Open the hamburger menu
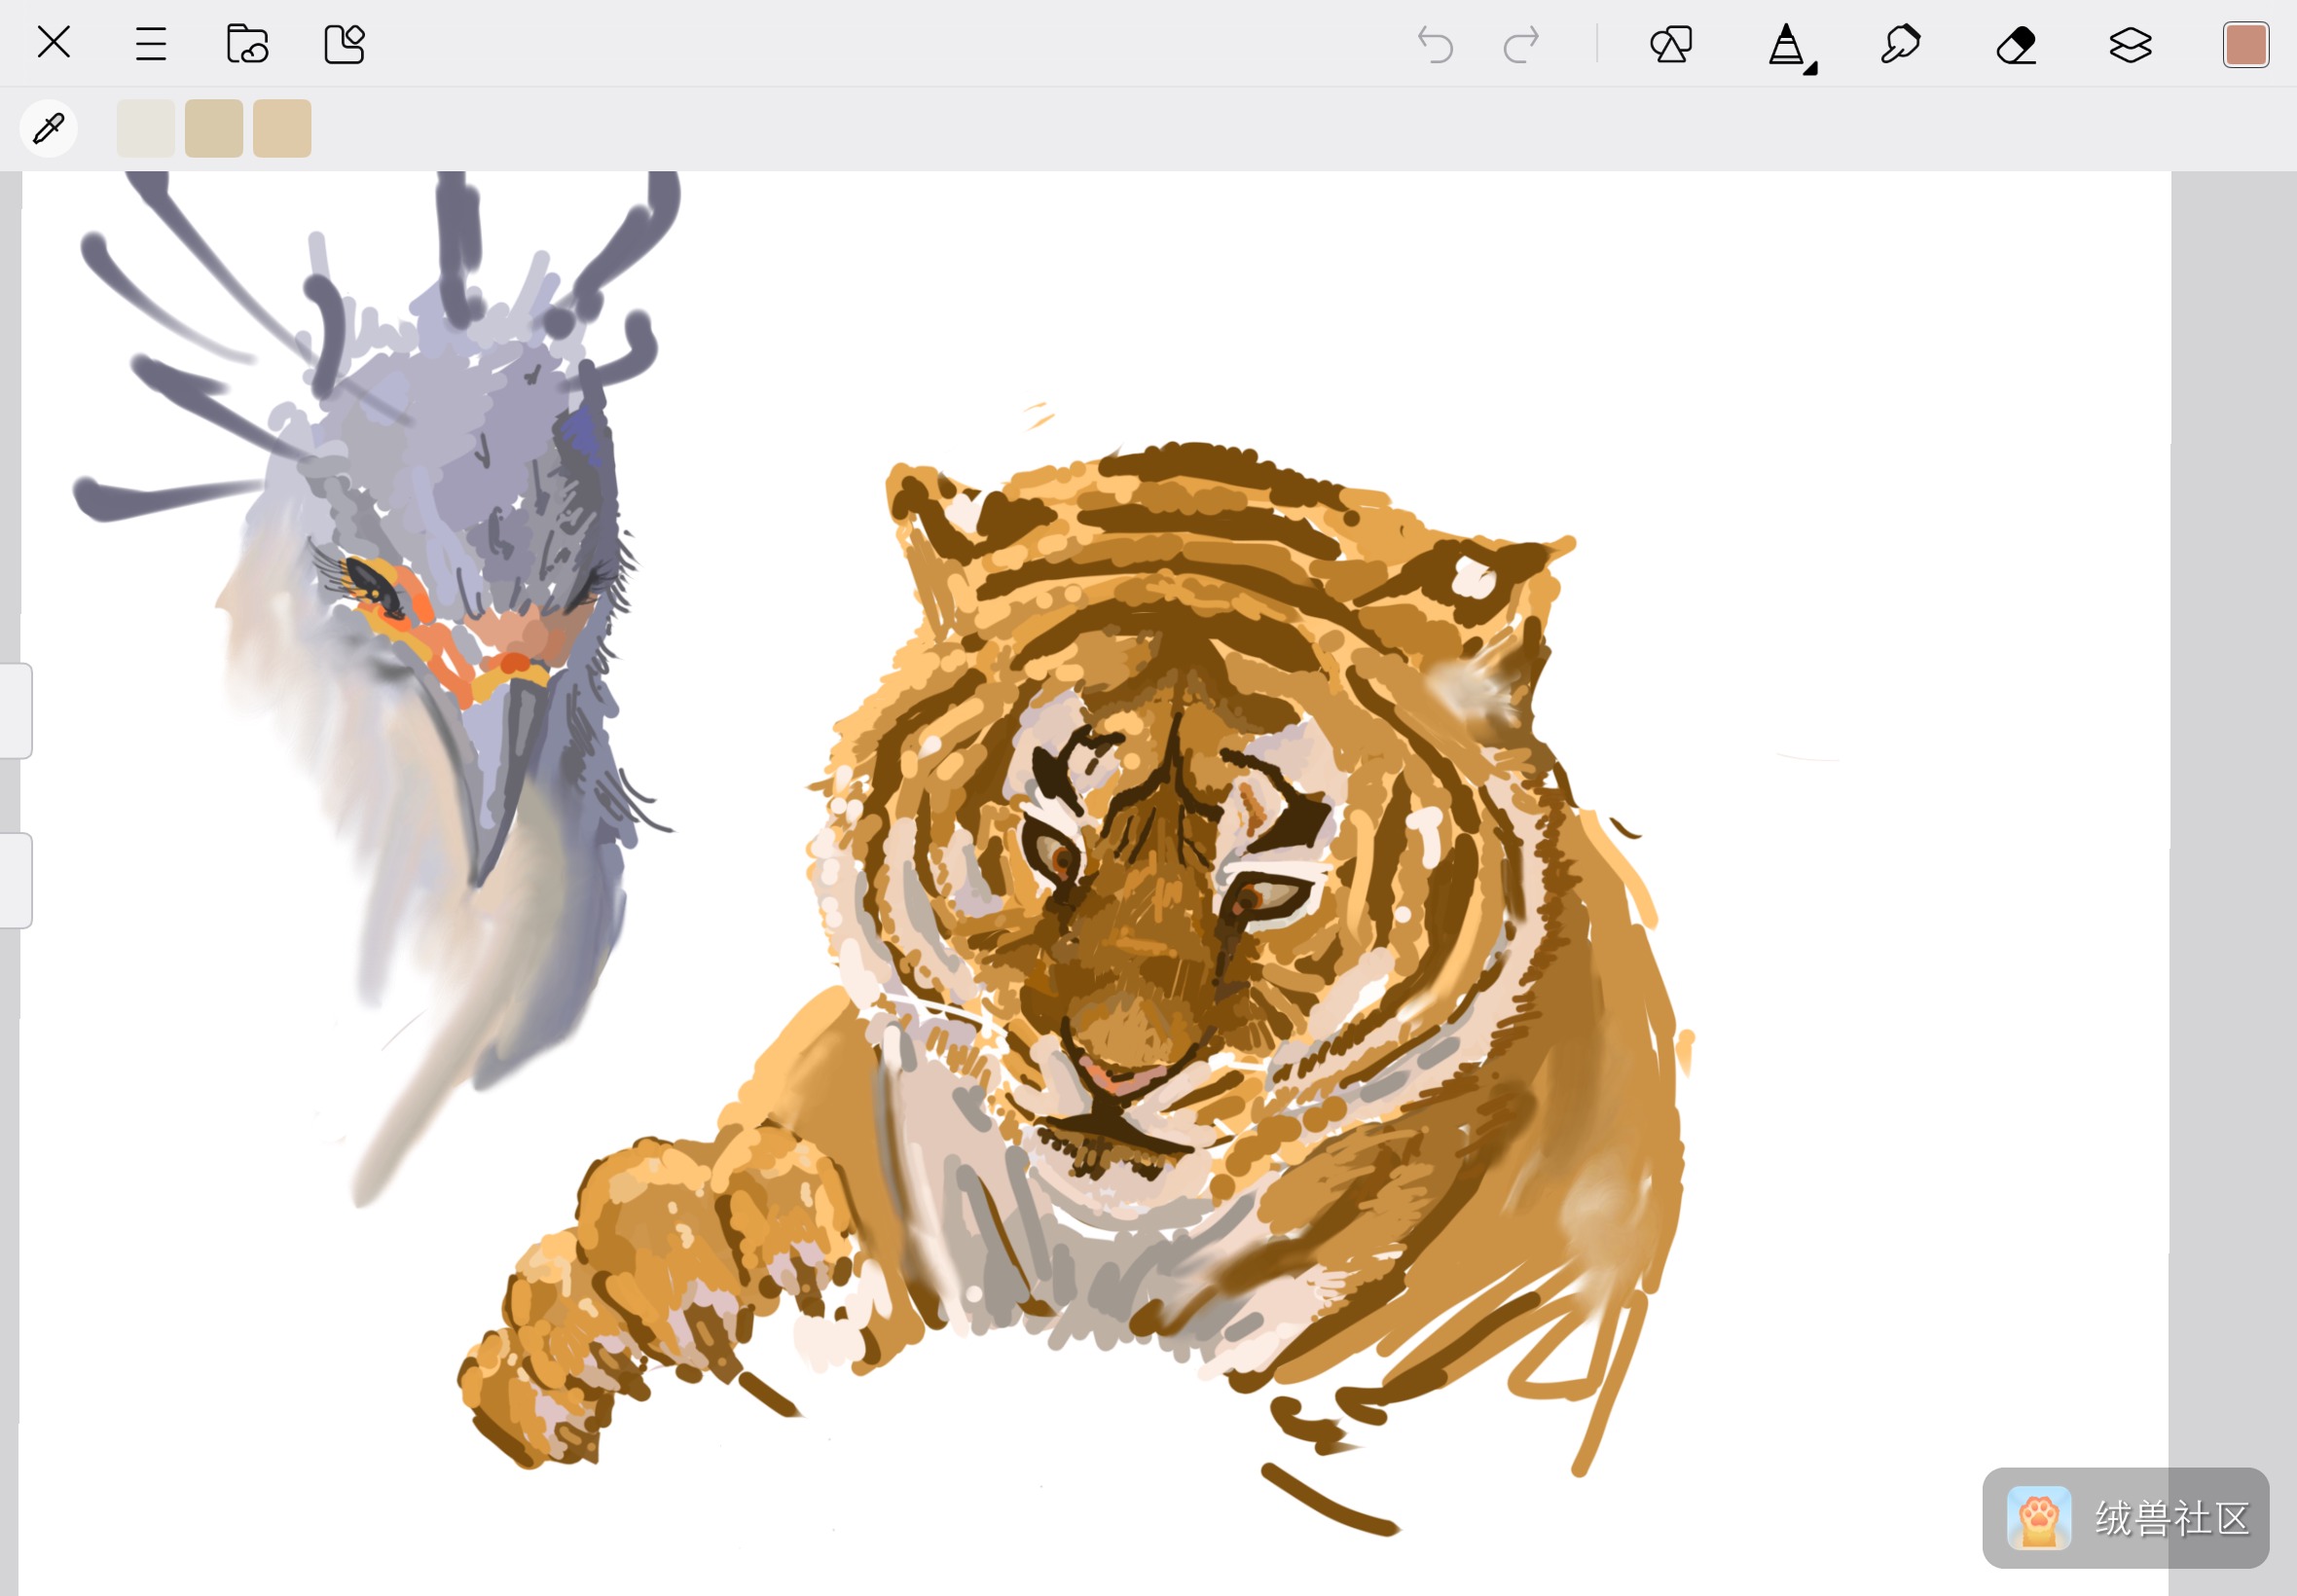 click(x=151, y=44)
